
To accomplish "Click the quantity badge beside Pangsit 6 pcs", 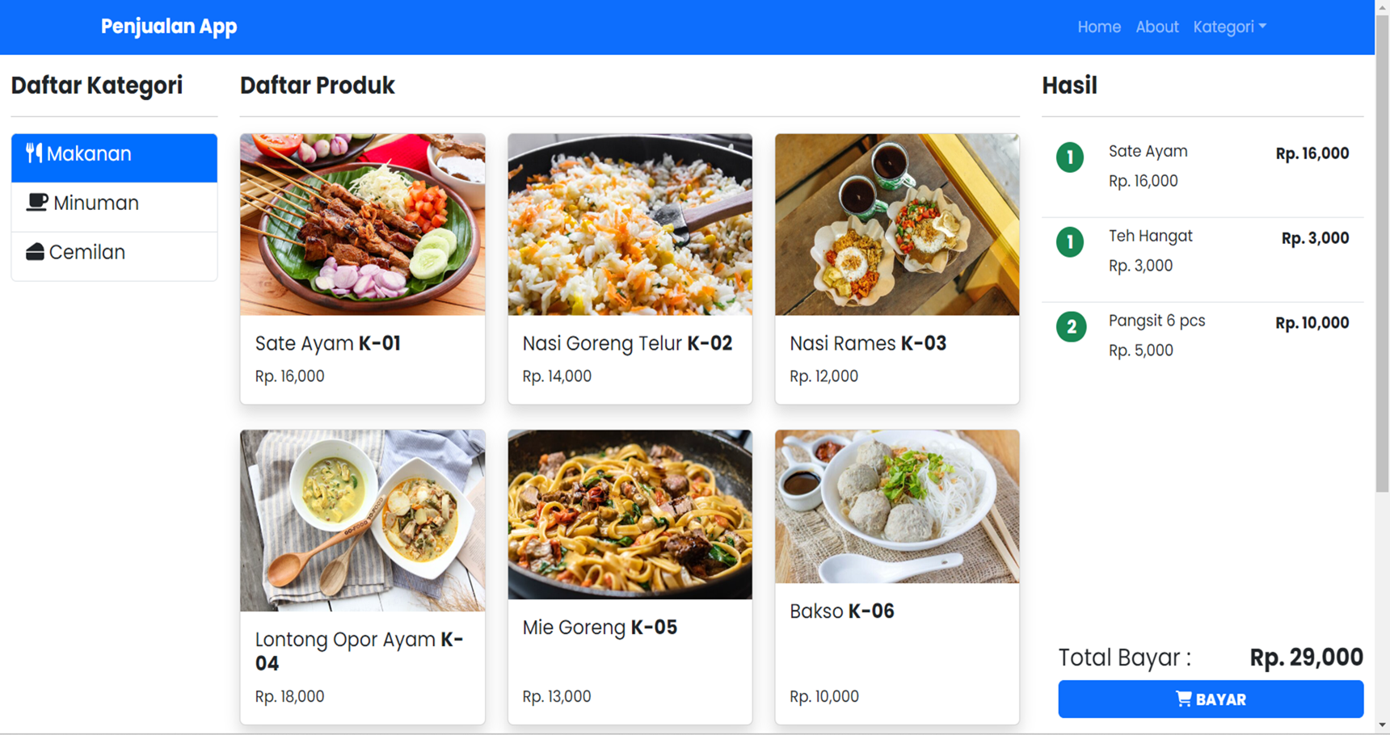I will tap(1071, 327).
